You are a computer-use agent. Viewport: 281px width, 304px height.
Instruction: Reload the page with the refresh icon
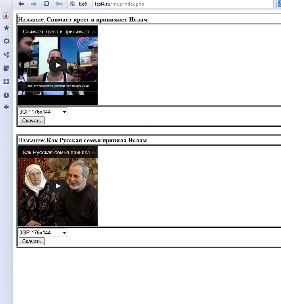46,4
